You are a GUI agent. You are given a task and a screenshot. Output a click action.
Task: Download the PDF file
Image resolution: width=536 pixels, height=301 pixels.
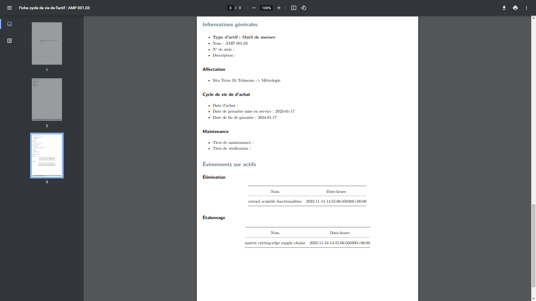point(504,8)
